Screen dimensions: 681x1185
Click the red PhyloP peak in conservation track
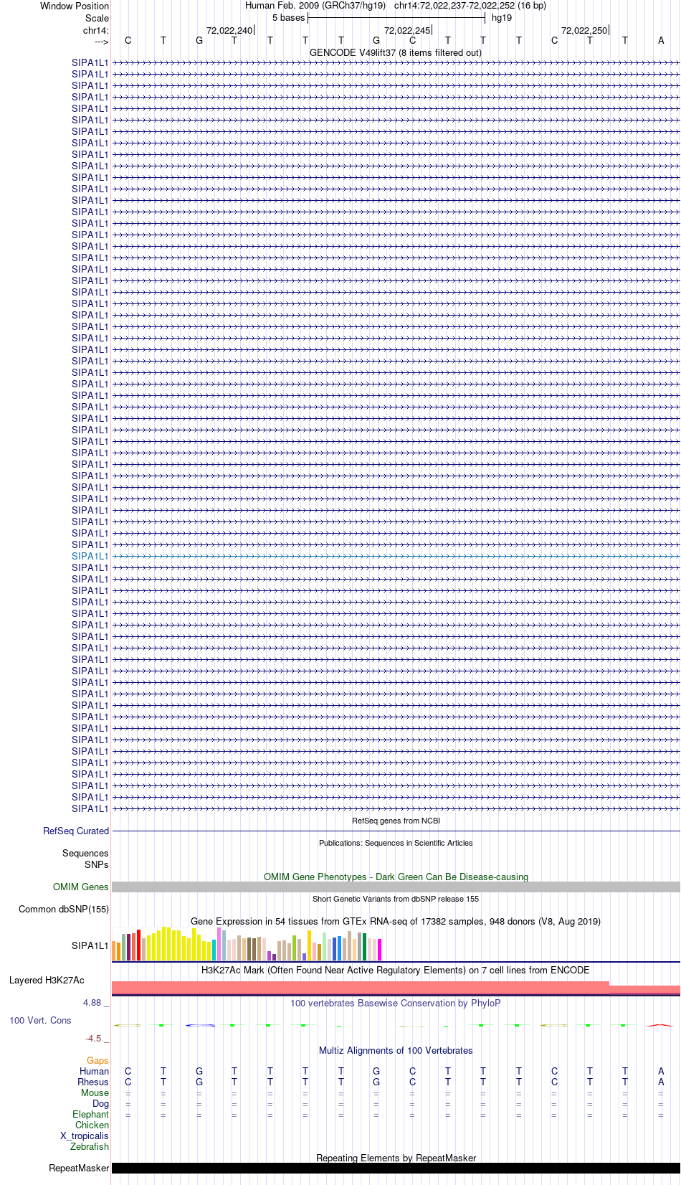(660, 1025)
